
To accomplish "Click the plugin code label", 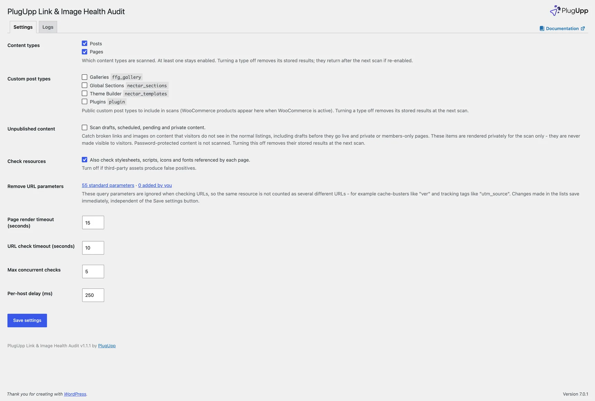I will click(x=117, y=102).
